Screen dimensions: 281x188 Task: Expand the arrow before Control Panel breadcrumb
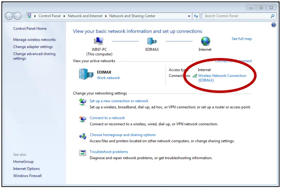click(x=35, y=16)
